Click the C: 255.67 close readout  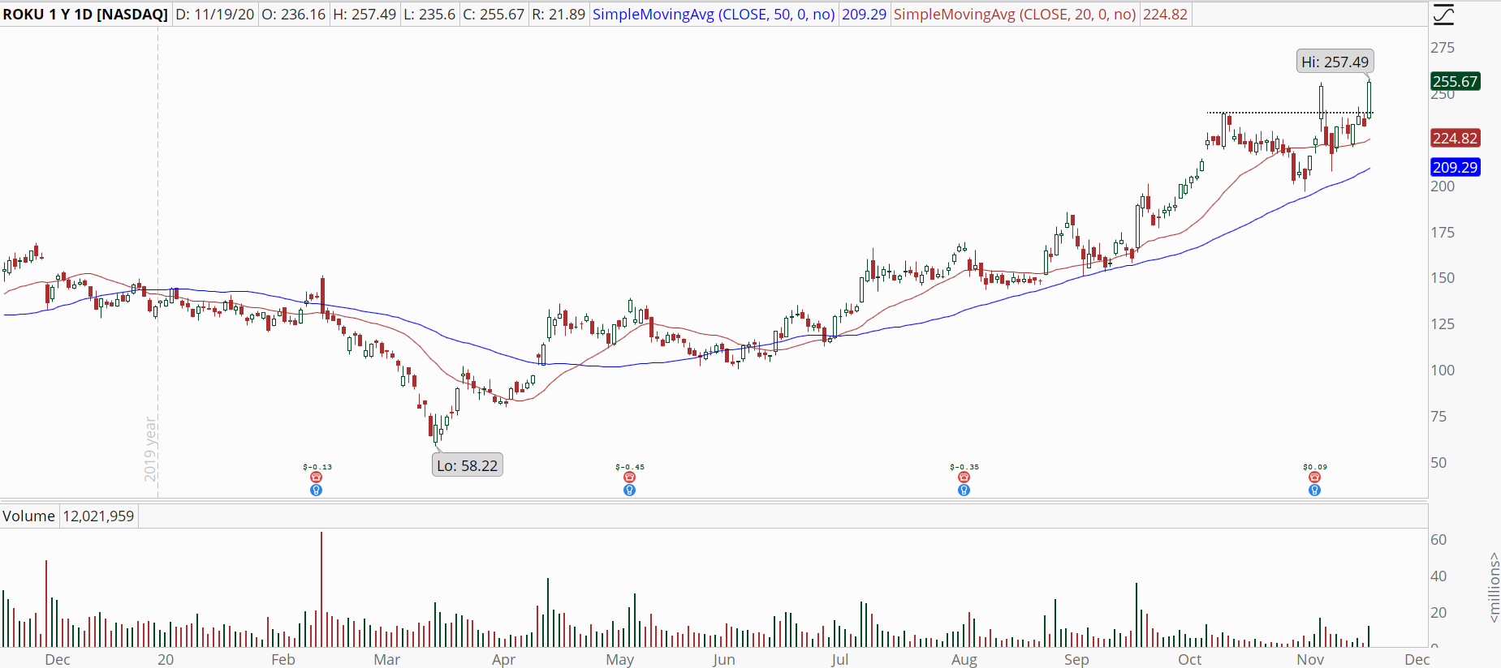(494, 15)
